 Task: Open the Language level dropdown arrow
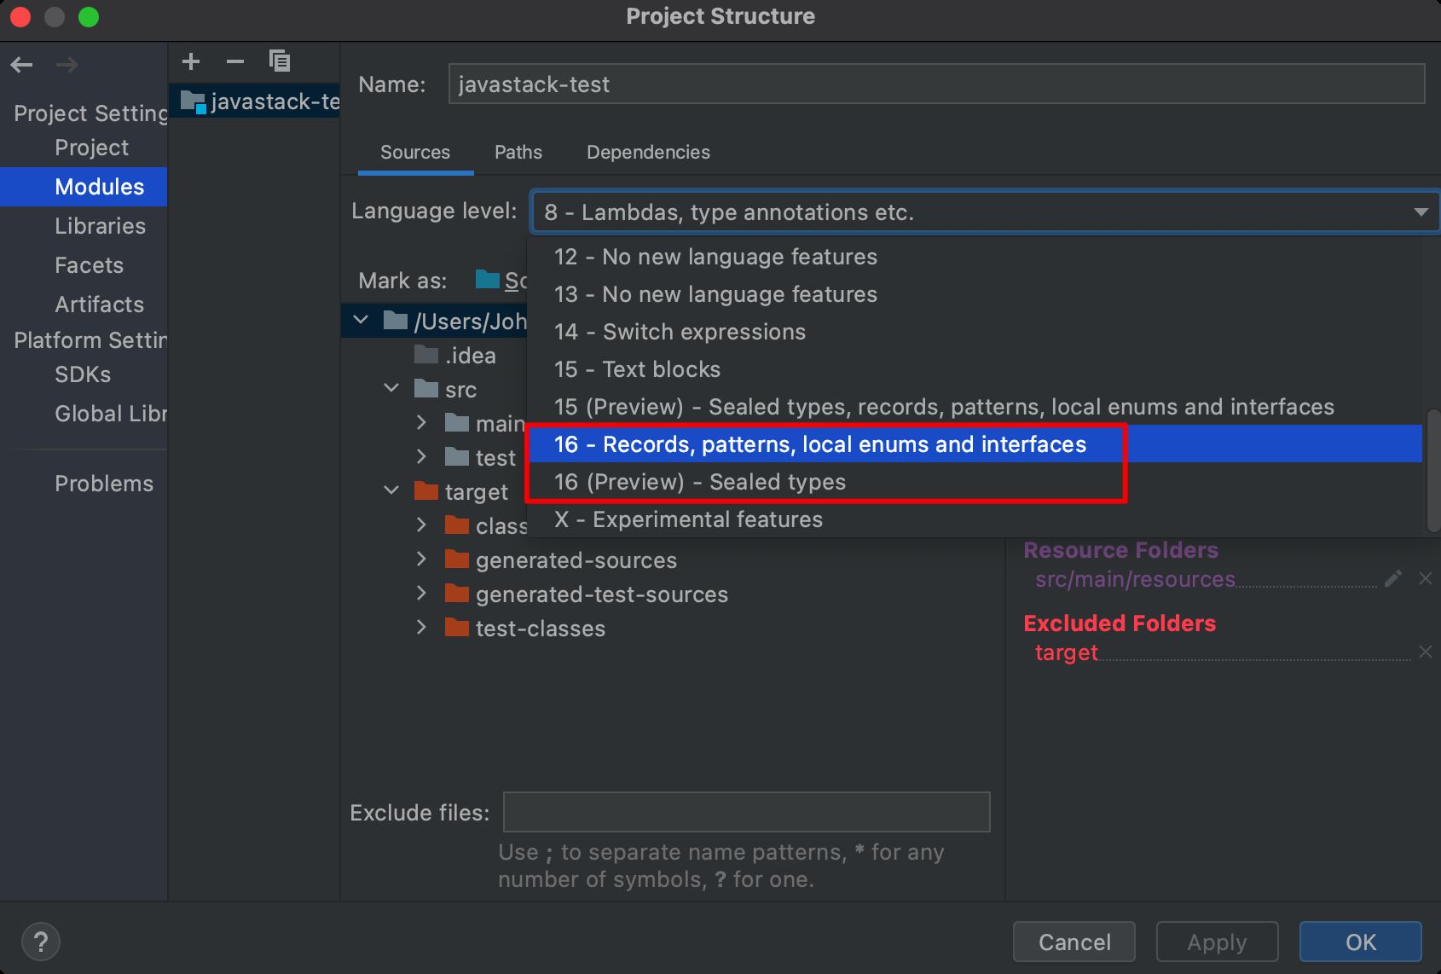click(x=1421, y=212)
